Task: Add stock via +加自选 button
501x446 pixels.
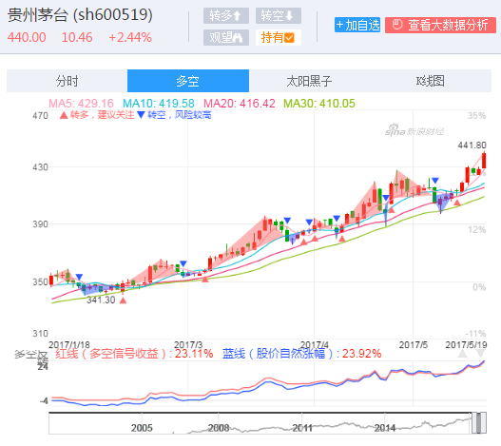Action: pyautogui.click(x=357, y=25)
